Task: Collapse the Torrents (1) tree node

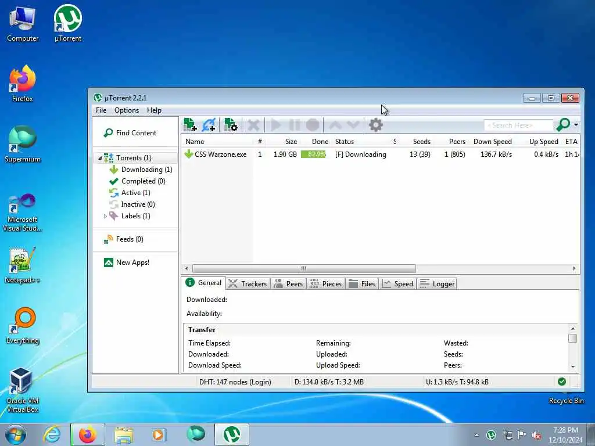Action: (100, 158)
